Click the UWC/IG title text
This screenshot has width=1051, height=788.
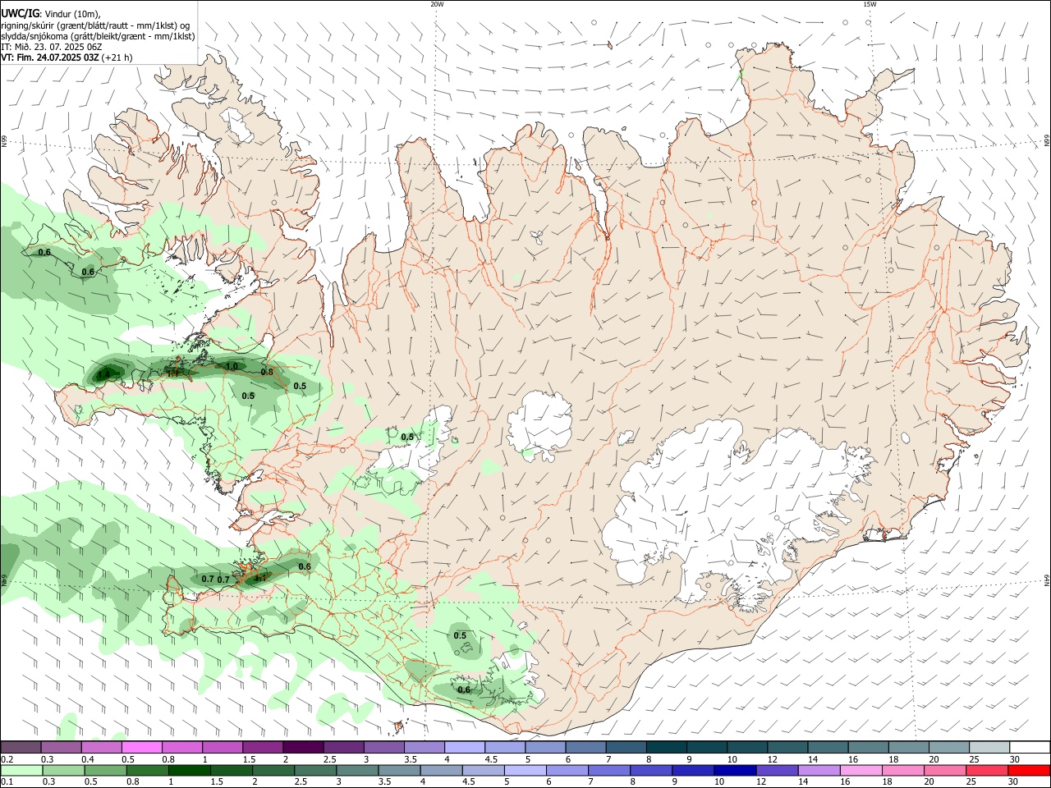19,13
